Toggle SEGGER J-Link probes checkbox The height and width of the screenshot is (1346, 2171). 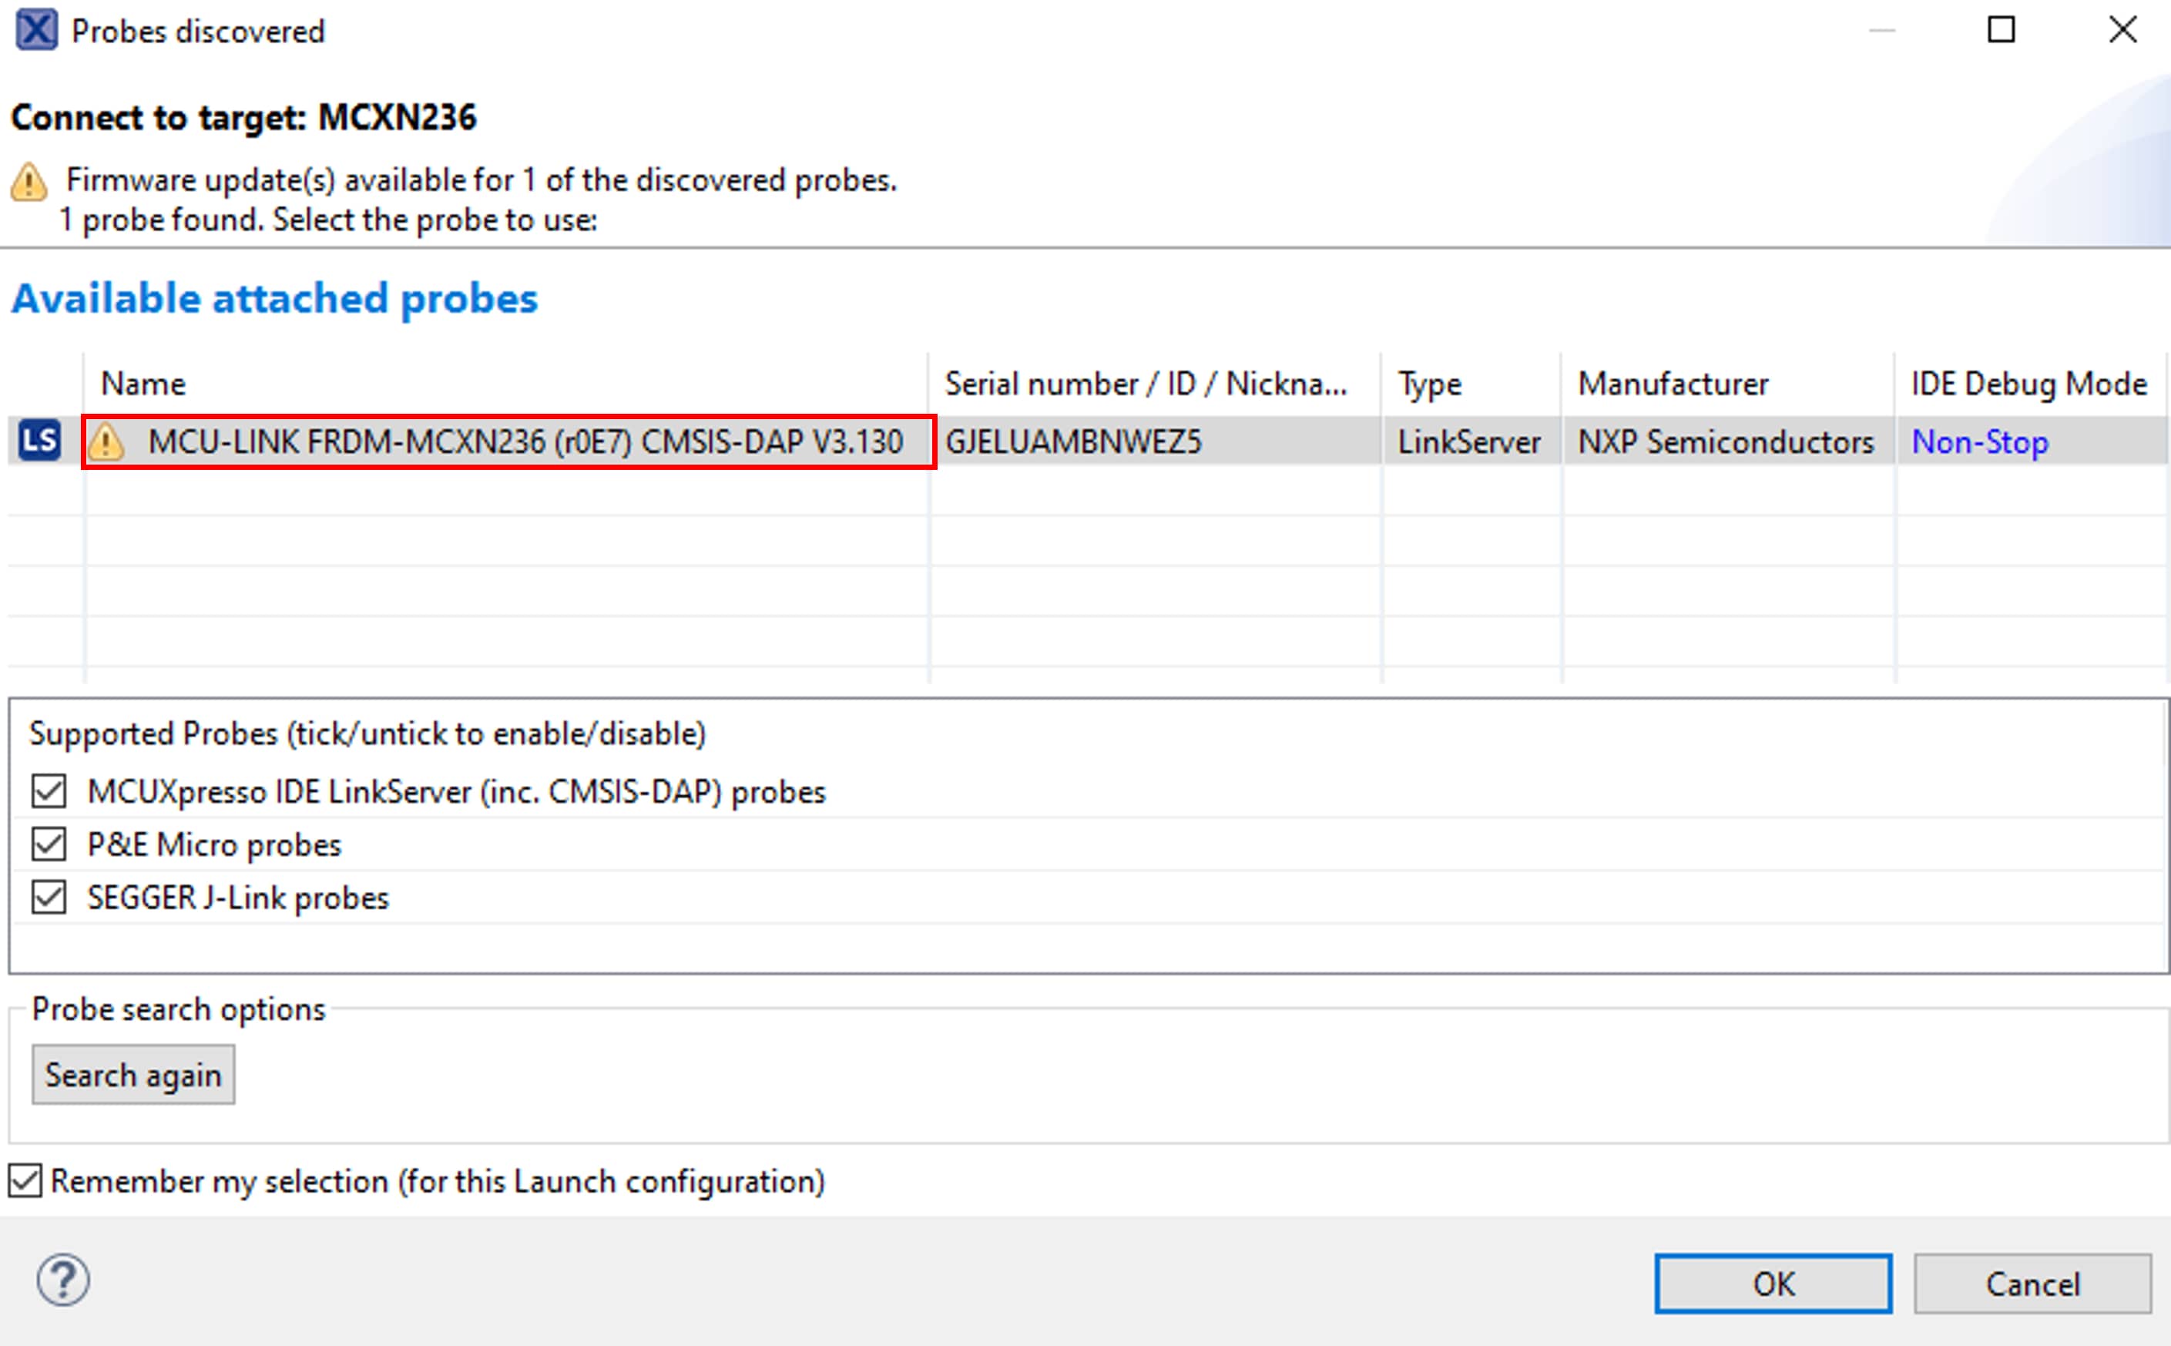tap(49, 898)
